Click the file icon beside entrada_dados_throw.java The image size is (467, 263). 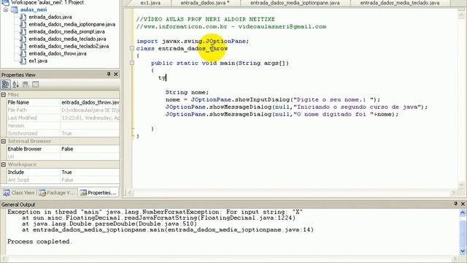[x=23, y=53]
